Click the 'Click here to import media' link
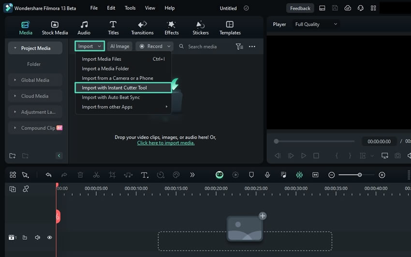Screen dimensions: 411x257 click(166, 143)
